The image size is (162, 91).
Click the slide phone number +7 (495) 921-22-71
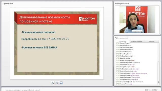(58, 39)
